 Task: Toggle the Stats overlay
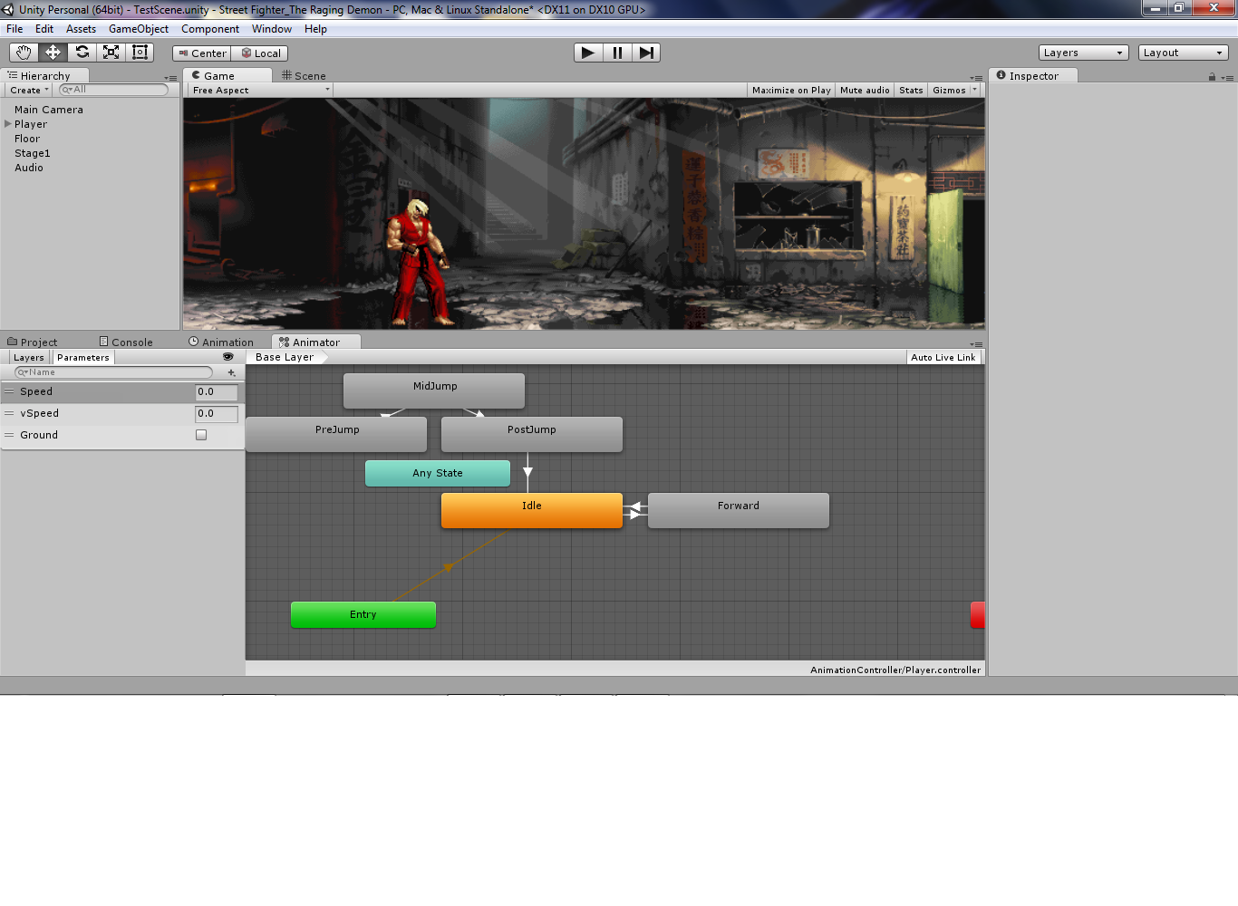[911, 91]
